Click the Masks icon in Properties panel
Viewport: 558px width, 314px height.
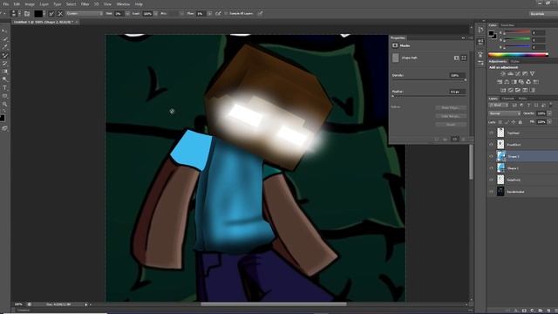tap(395, 45)
